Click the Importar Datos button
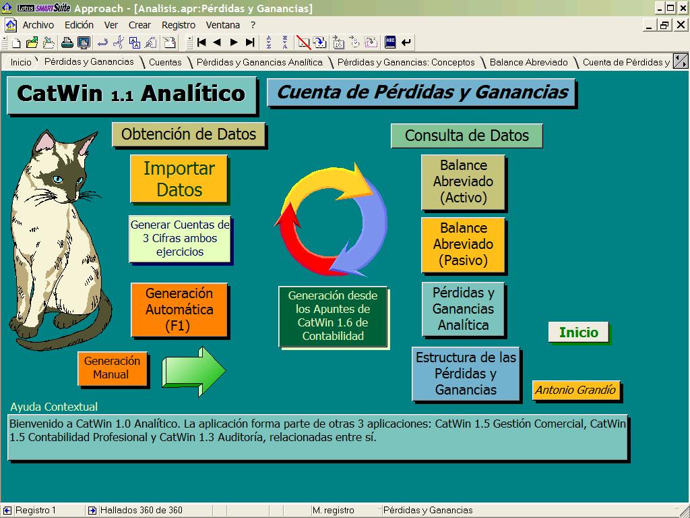The height and width of the screenshot is (518, 690). click(179, 179)
